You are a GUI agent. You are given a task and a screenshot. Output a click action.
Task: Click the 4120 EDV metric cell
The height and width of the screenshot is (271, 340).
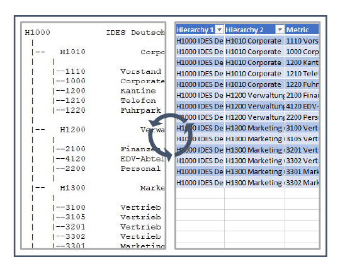(x=302, y=107)
